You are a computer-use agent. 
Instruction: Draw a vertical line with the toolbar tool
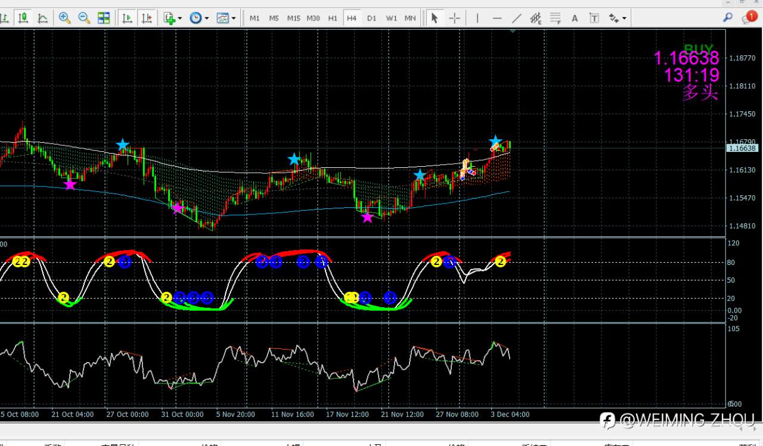pos(477,18)
